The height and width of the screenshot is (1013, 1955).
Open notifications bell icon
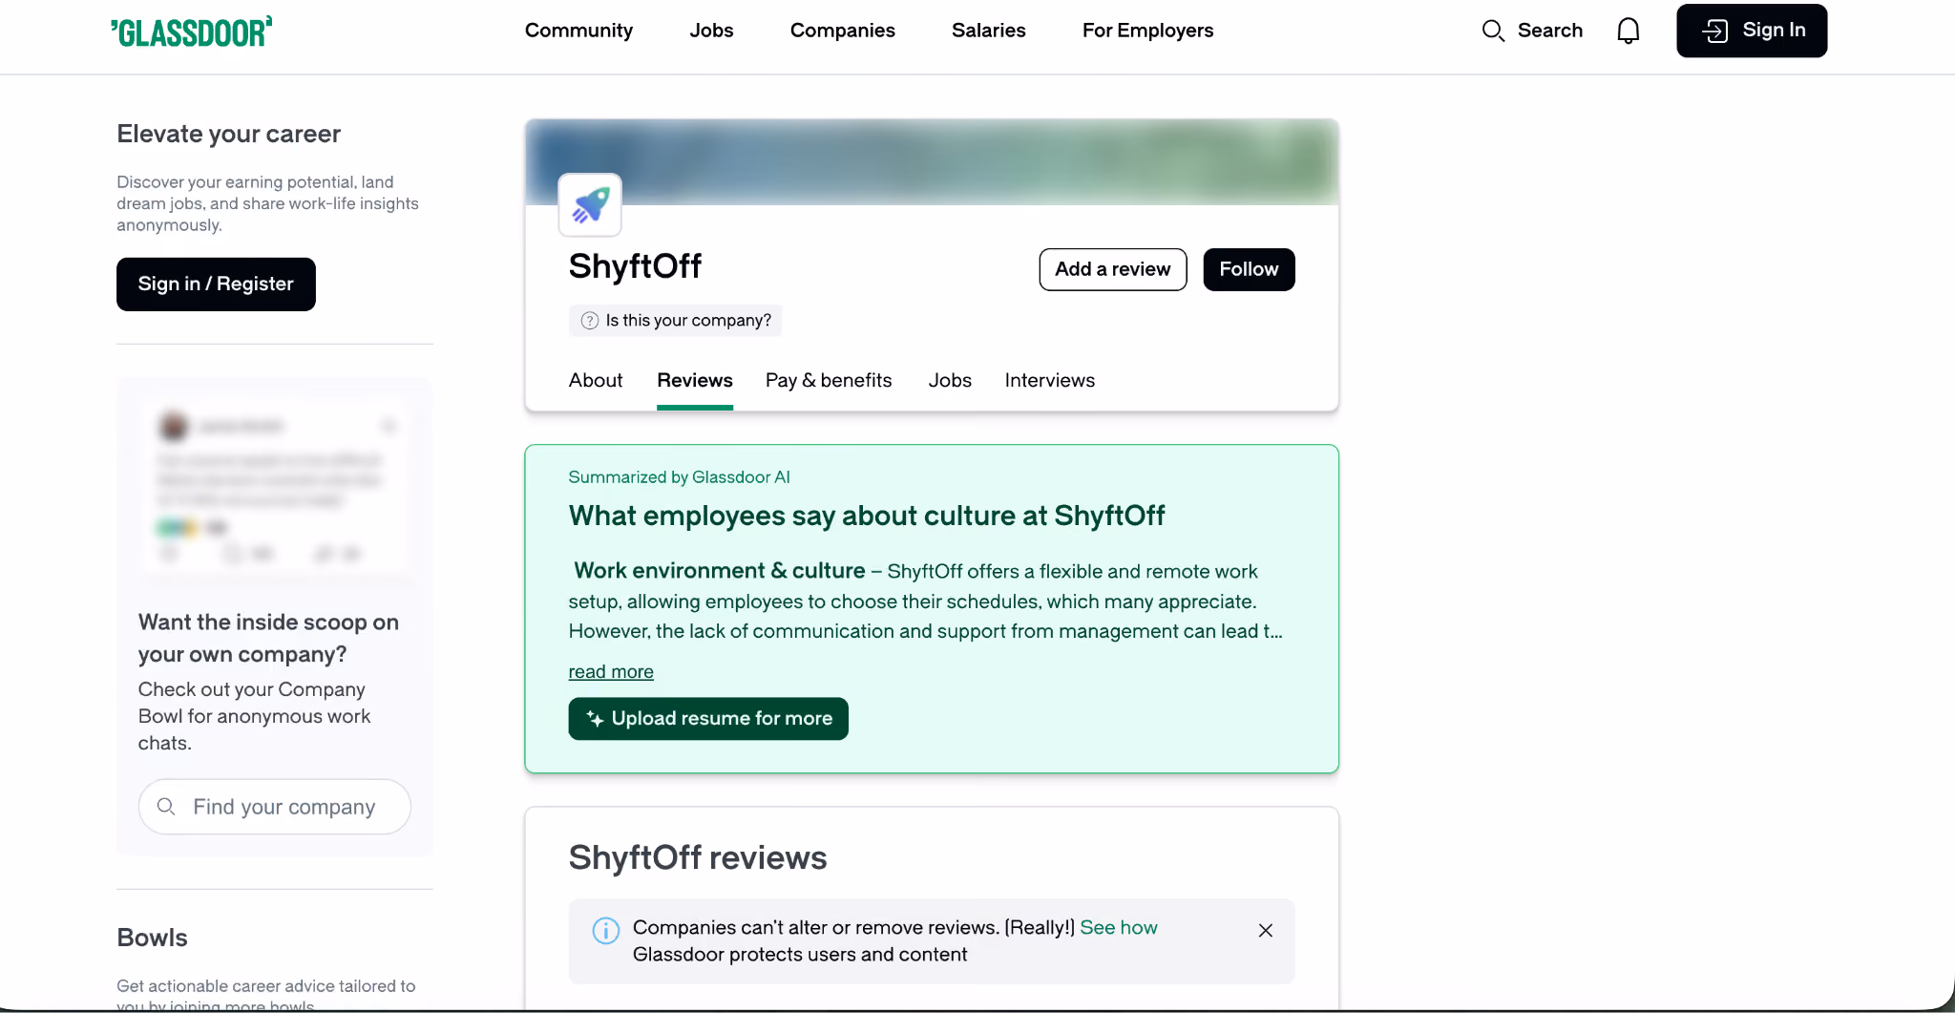coord(1629,31)
